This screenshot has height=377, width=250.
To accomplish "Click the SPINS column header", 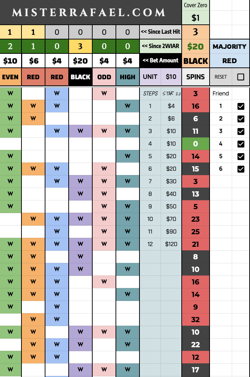I will (x=196, y=77).
